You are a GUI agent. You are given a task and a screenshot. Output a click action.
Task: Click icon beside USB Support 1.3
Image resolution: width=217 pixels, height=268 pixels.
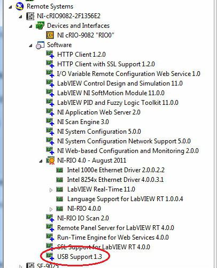[x=50, y=257]
